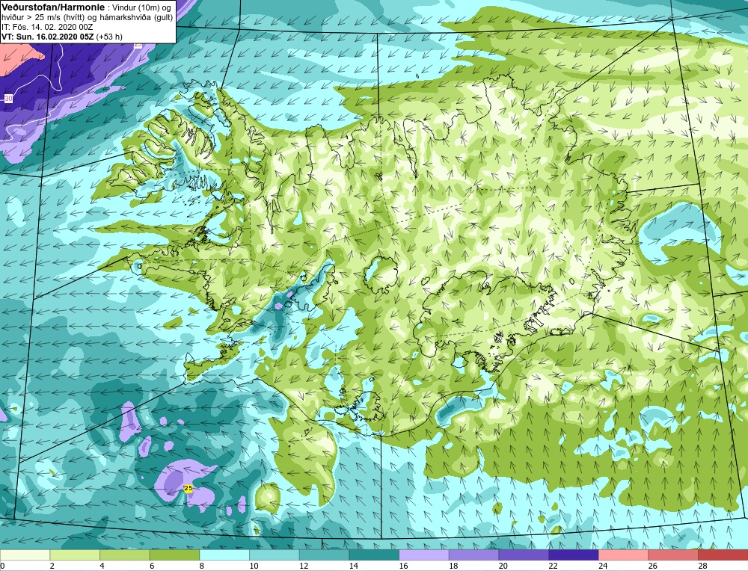This screenshot has width=748, height=571.
Task: Click the 18–20 m/s purple legend swatch
Action: tap(473, 555)
